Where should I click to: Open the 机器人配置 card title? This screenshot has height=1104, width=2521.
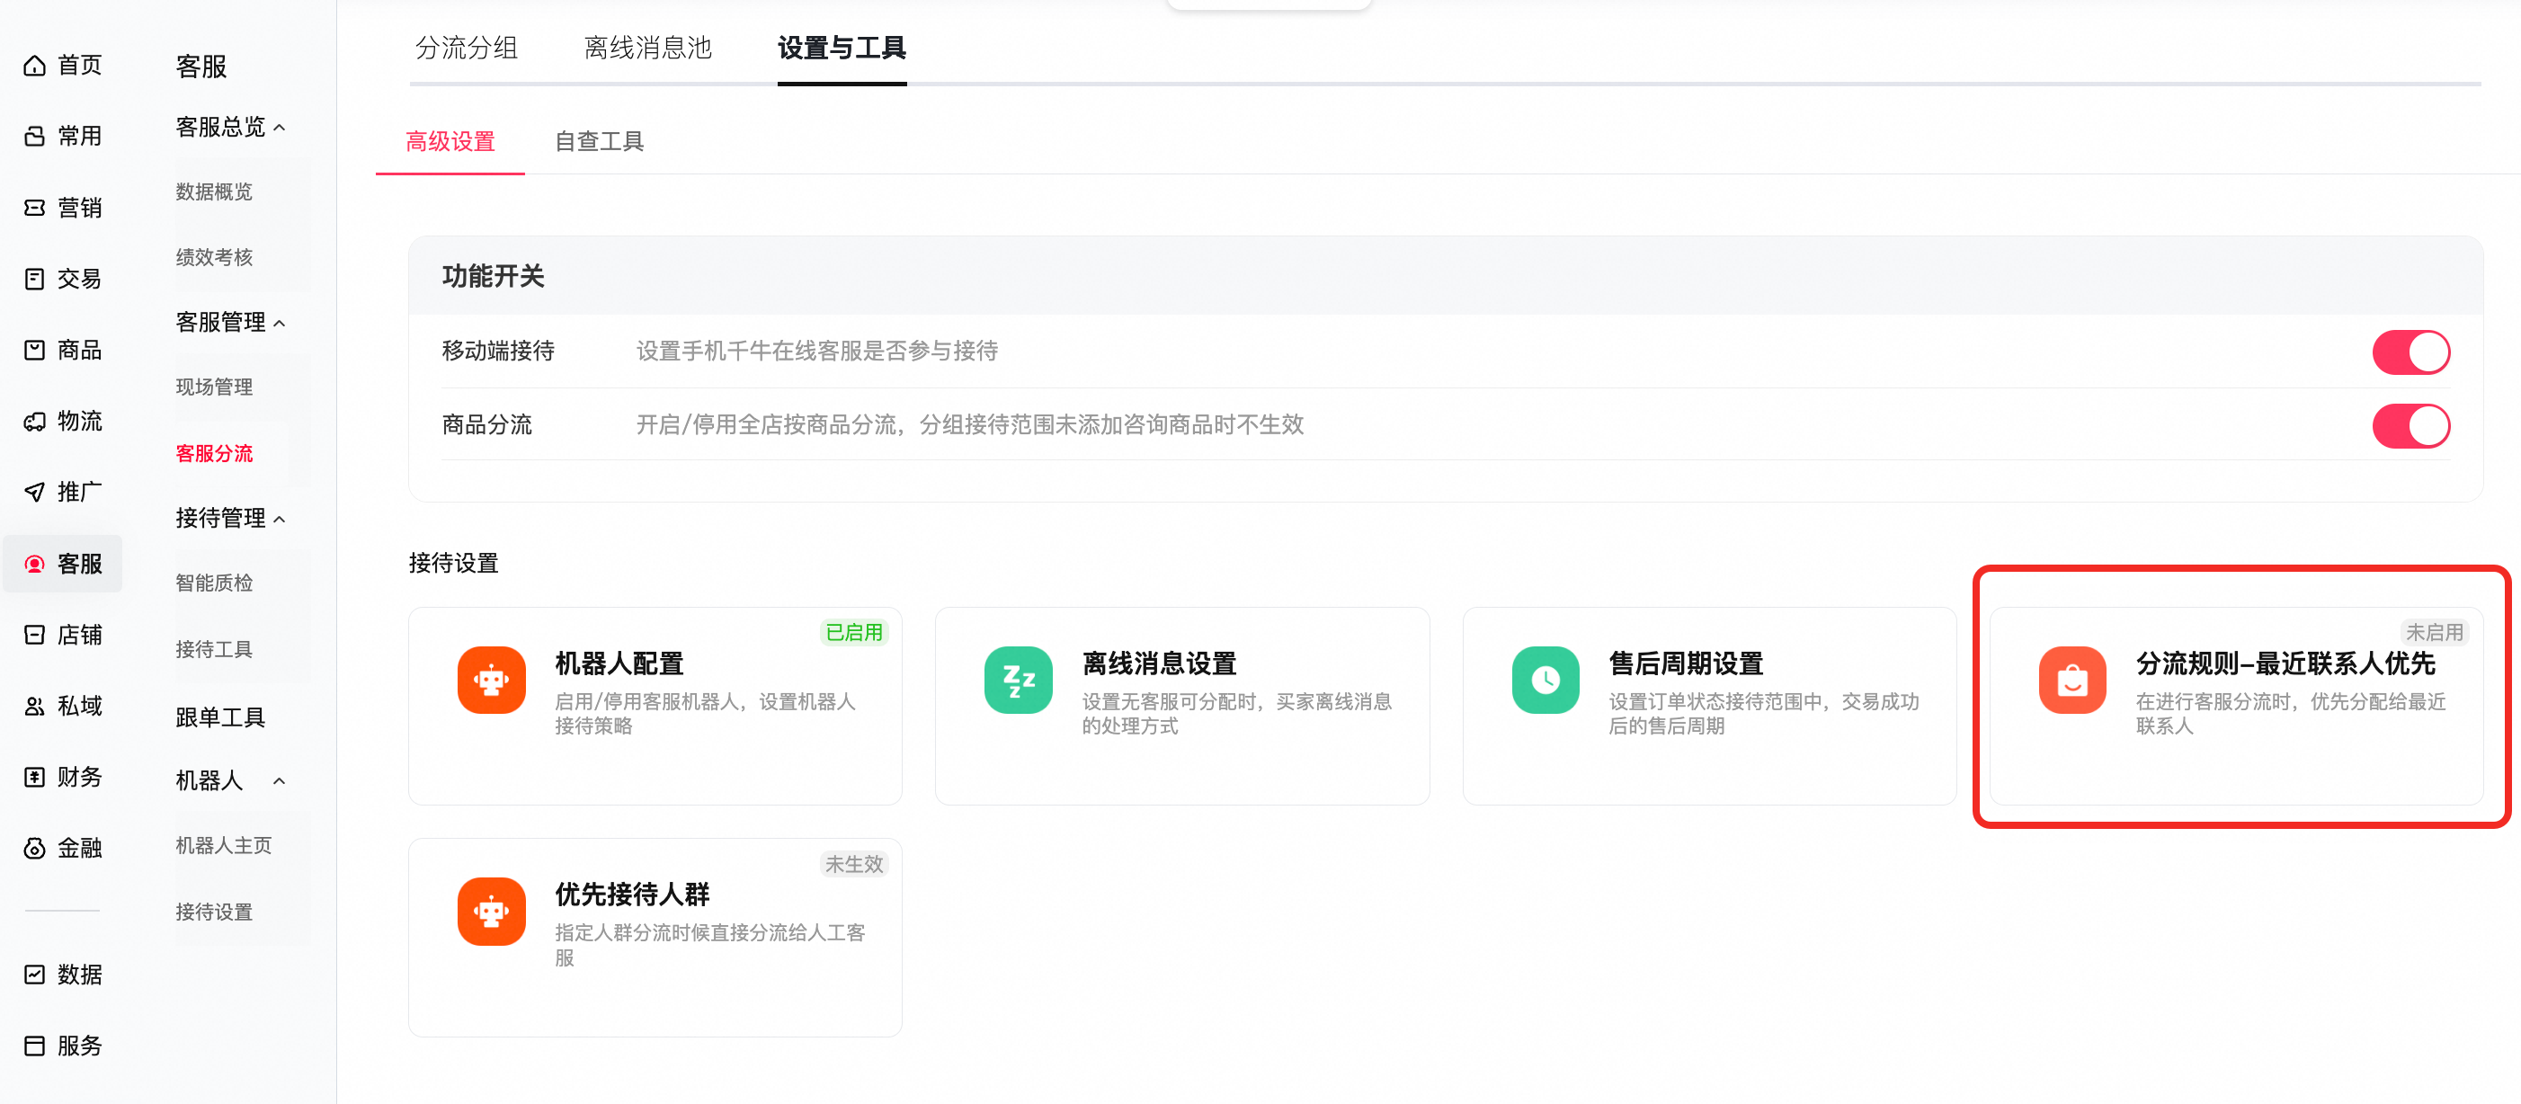click(x=619, y=663)
